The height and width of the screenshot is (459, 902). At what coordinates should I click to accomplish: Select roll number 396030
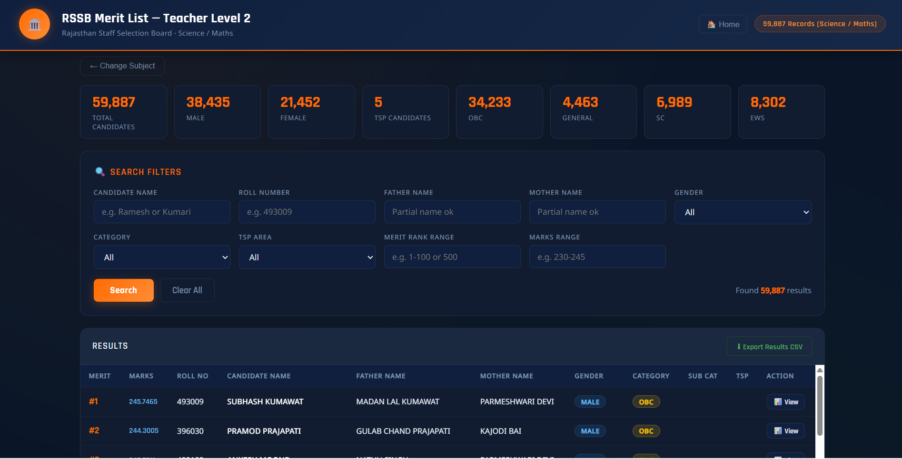click(x=190, y=431)
